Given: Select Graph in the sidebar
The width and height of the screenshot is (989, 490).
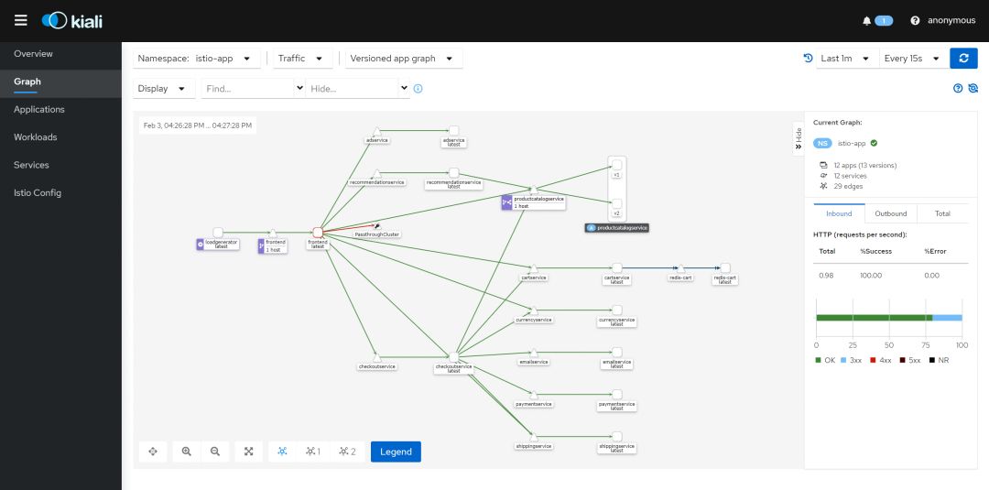Looking at the screenshot, I should (60, 82).
